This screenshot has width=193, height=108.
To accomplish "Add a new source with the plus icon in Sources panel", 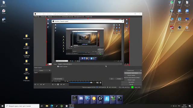I will pos(53,84).
